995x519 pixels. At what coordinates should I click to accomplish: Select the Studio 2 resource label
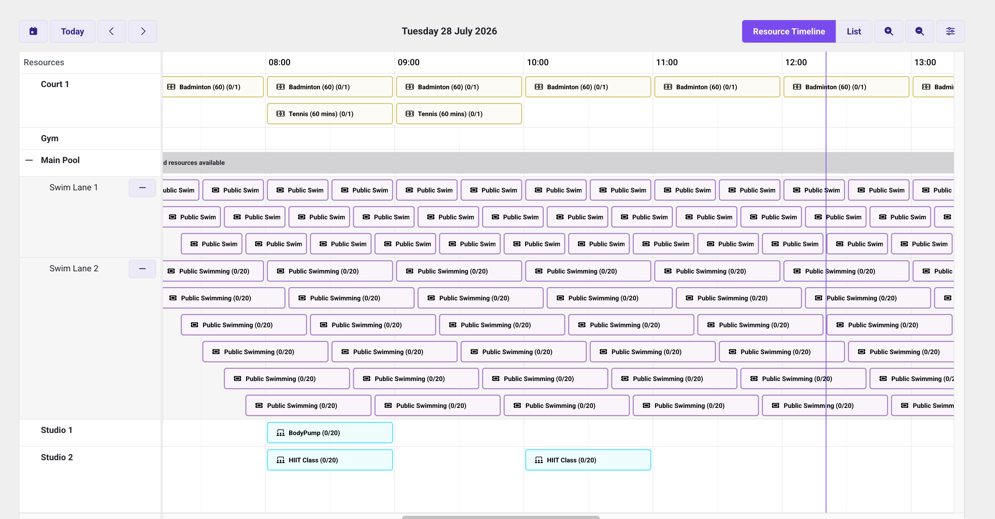tap(57, 457)
